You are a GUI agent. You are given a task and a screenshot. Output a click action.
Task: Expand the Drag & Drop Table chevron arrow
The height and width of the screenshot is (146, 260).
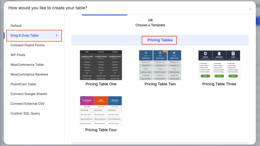coord(56,36)
